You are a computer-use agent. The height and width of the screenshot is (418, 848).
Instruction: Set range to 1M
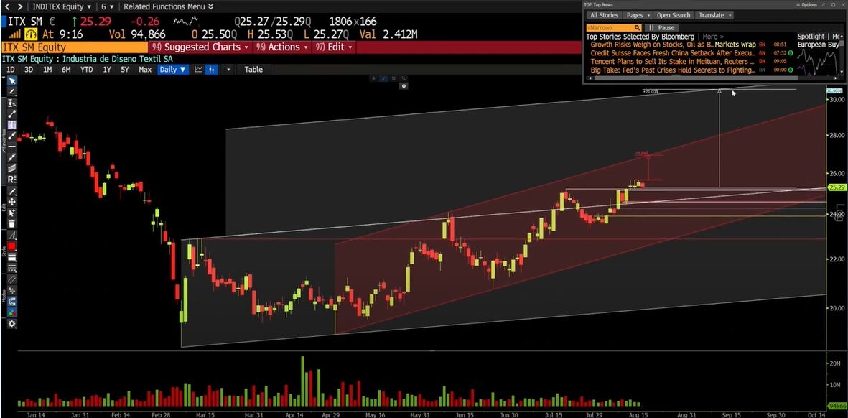click(x=47, y=69)
